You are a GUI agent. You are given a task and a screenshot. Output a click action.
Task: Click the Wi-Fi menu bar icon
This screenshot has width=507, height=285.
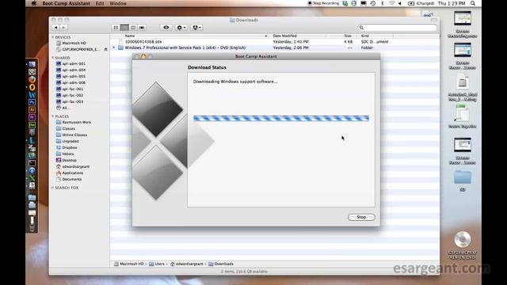point(391,3)
